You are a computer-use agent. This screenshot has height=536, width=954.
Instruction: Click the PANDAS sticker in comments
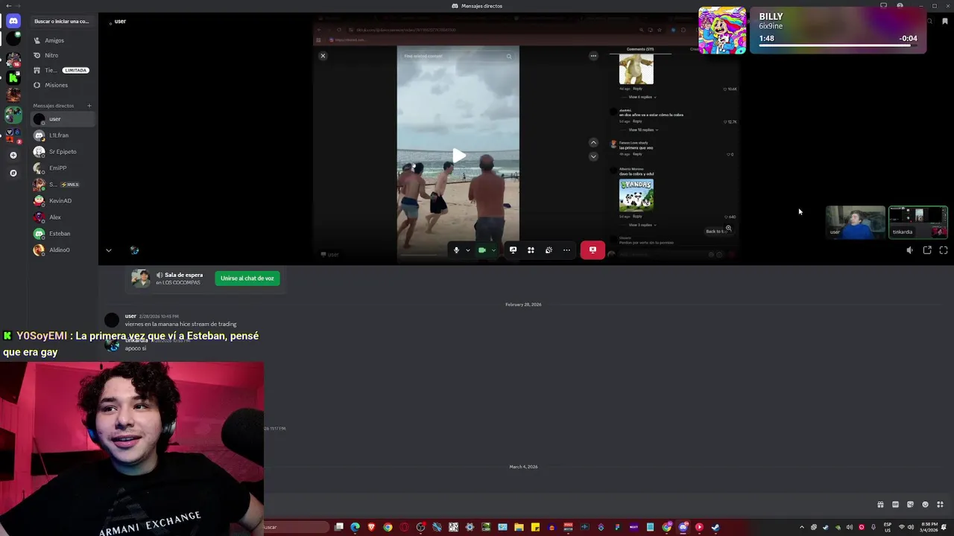tap(636, 195)
